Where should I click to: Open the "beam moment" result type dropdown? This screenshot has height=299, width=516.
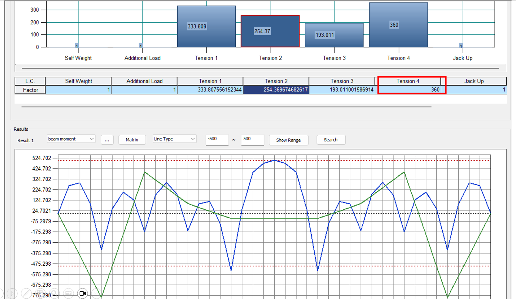[71, 139]
